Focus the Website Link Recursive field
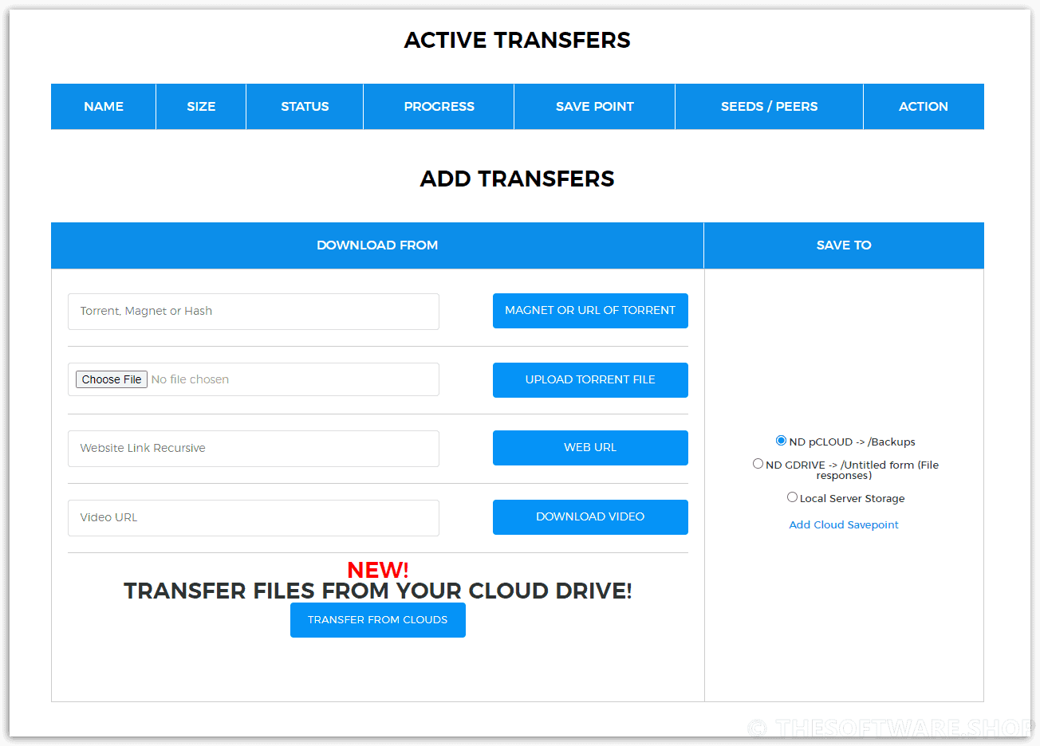This screenshot has height=746, width=1040. pos(254,449)
